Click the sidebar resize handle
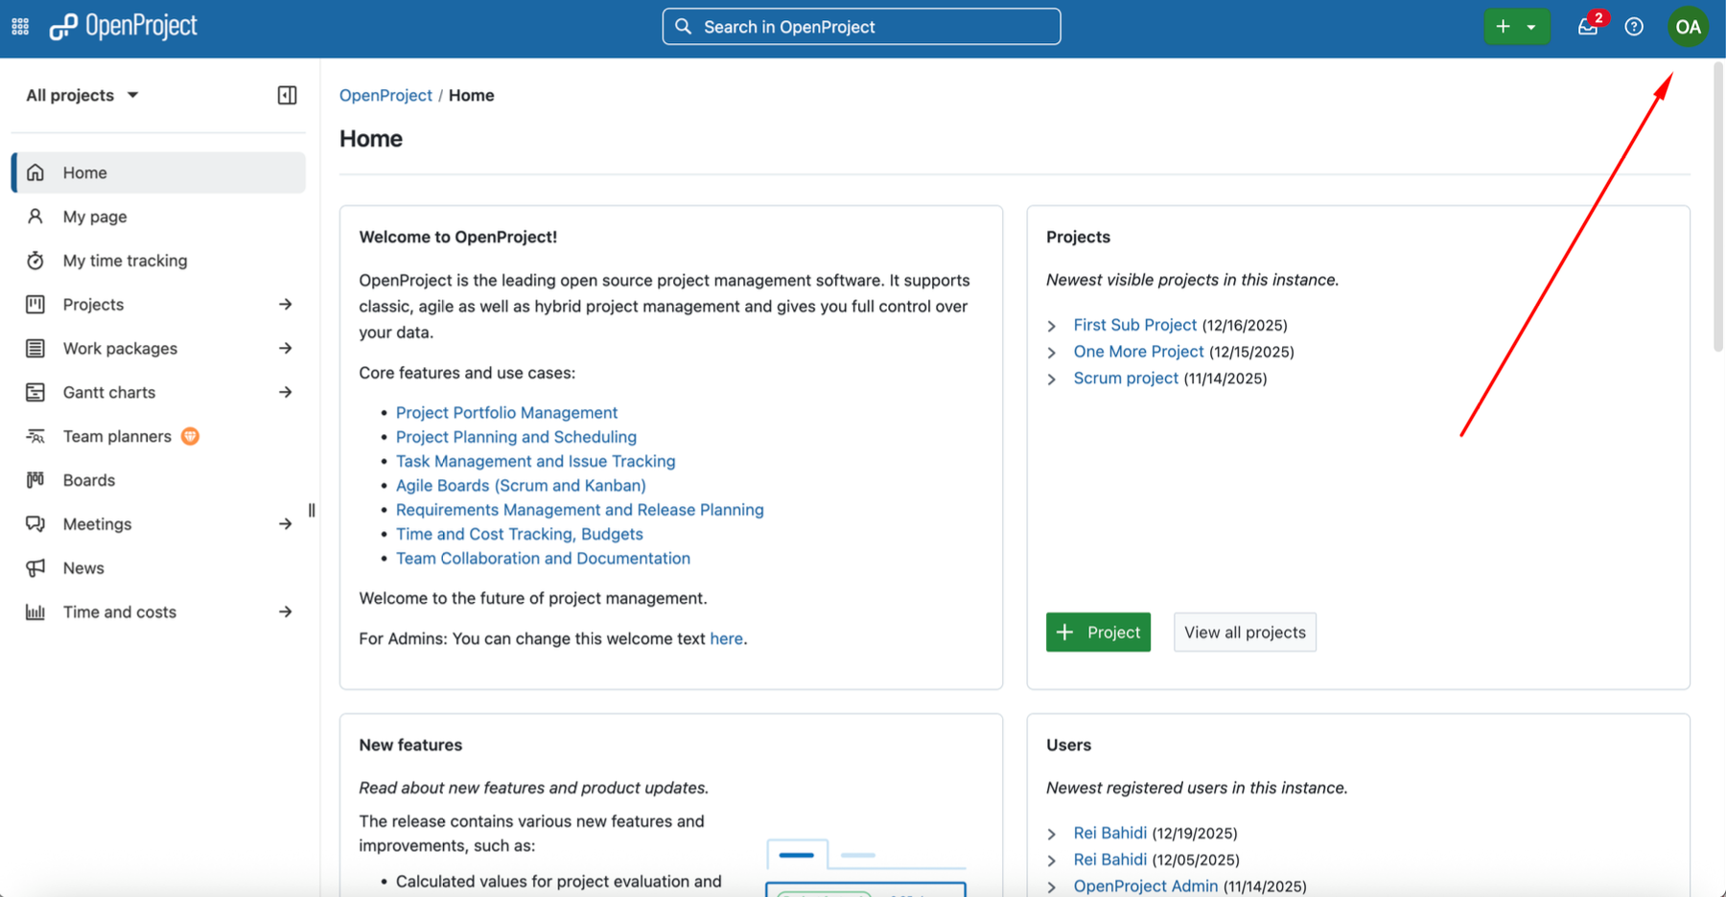Screen dimensions: 1726x897 coord(312,511)
